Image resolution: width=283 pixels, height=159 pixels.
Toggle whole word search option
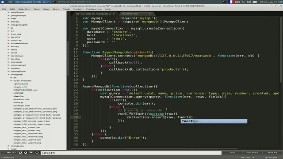[x=14, y=153]
